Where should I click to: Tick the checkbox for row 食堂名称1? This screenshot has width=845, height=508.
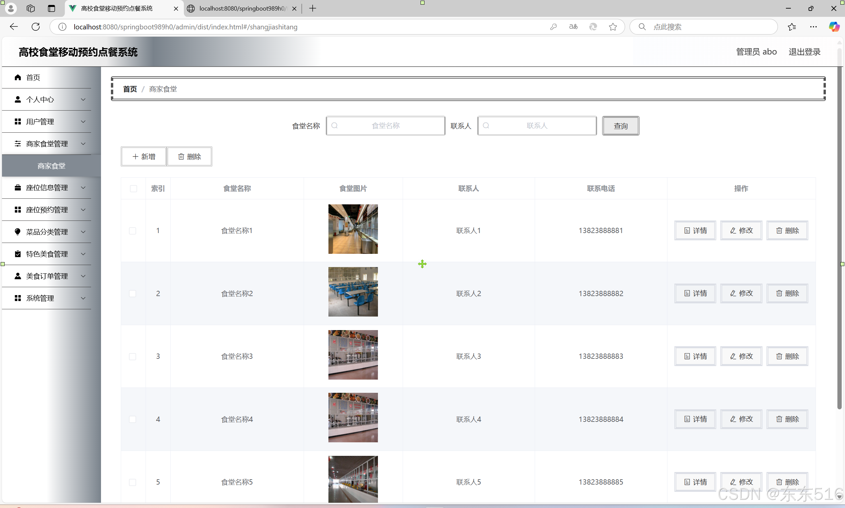tap(132, 231)
